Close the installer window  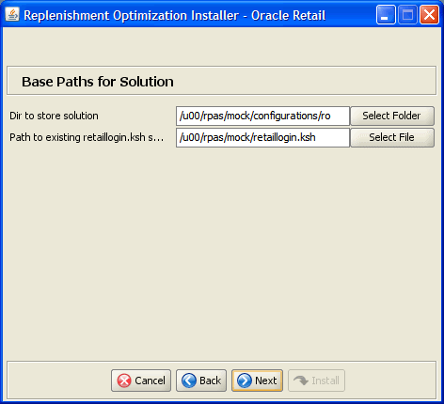click(x=429, y=15)
